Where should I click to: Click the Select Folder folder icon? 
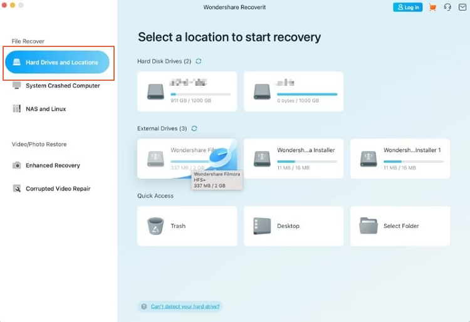(x=368, y=226)
